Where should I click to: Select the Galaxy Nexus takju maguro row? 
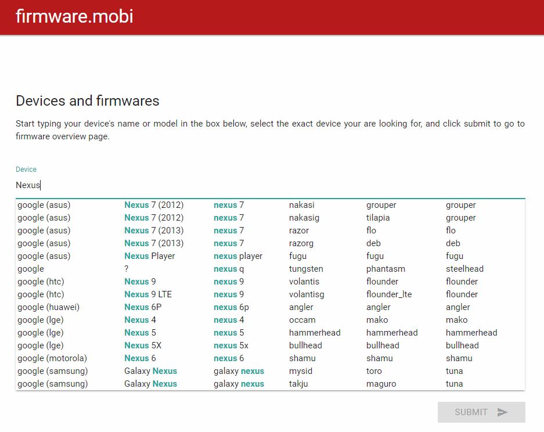(271, 384)
